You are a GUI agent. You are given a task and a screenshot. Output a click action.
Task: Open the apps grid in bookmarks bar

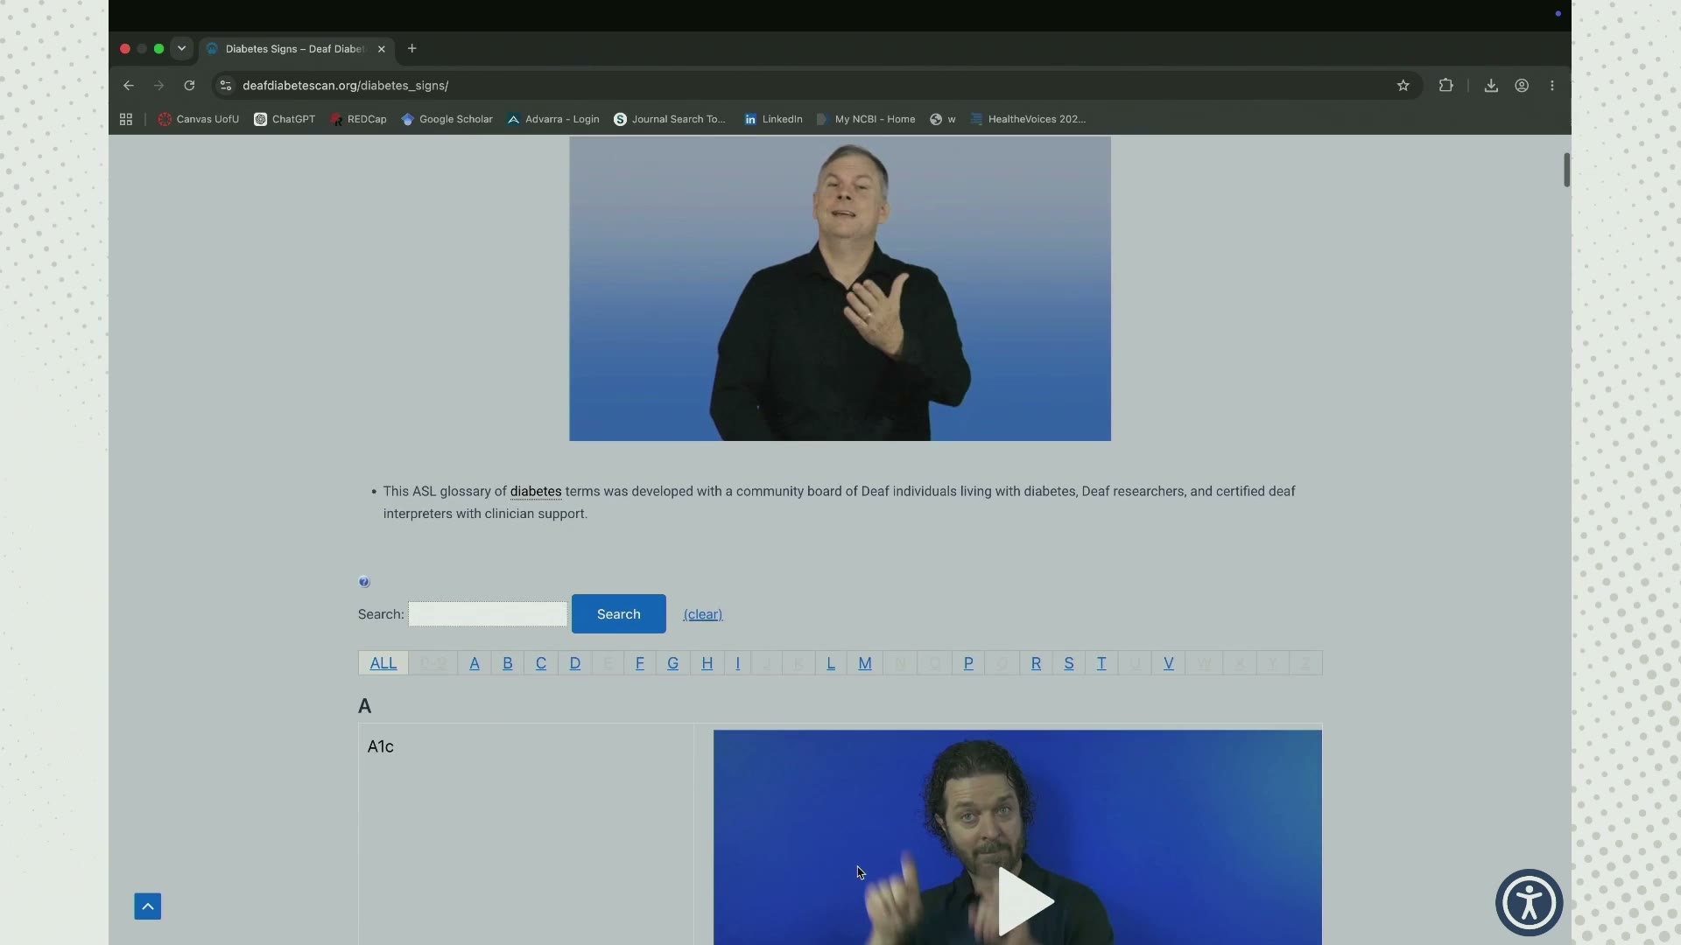tap(126, 119)
